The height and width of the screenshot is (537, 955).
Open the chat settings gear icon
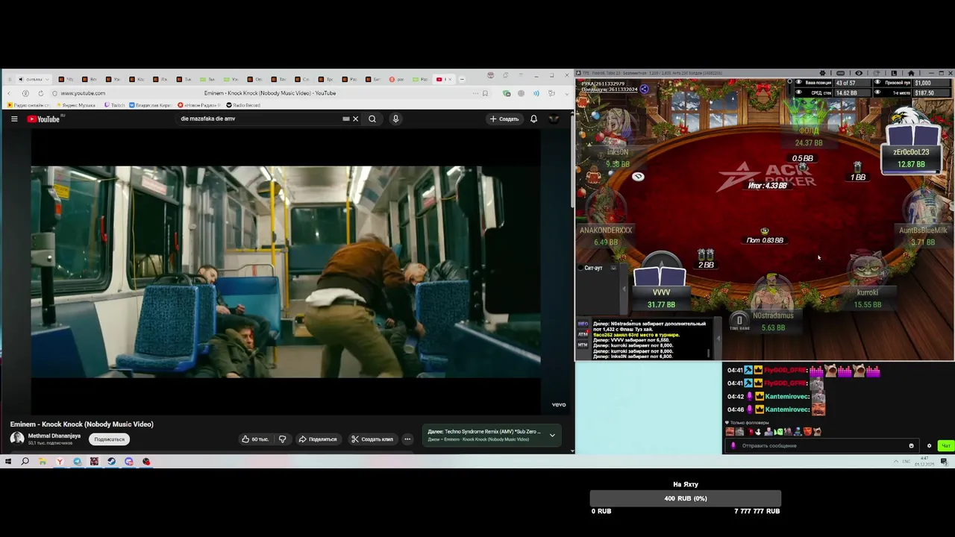coord(929,446)
